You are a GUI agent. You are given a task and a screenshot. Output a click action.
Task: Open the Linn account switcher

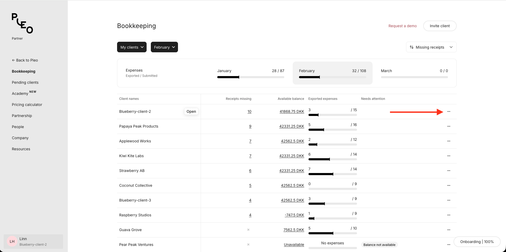33,241
